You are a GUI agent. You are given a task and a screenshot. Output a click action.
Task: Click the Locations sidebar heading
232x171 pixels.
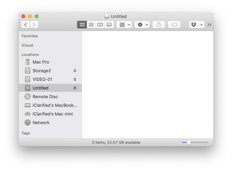[30, 55]
